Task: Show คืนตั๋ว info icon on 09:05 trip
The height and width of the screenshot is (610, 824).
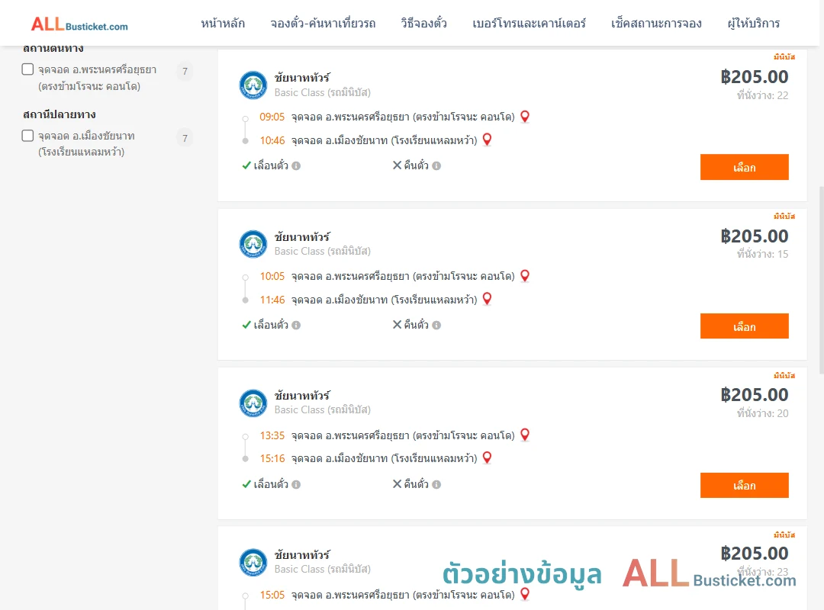Action: tap(436, 166)
